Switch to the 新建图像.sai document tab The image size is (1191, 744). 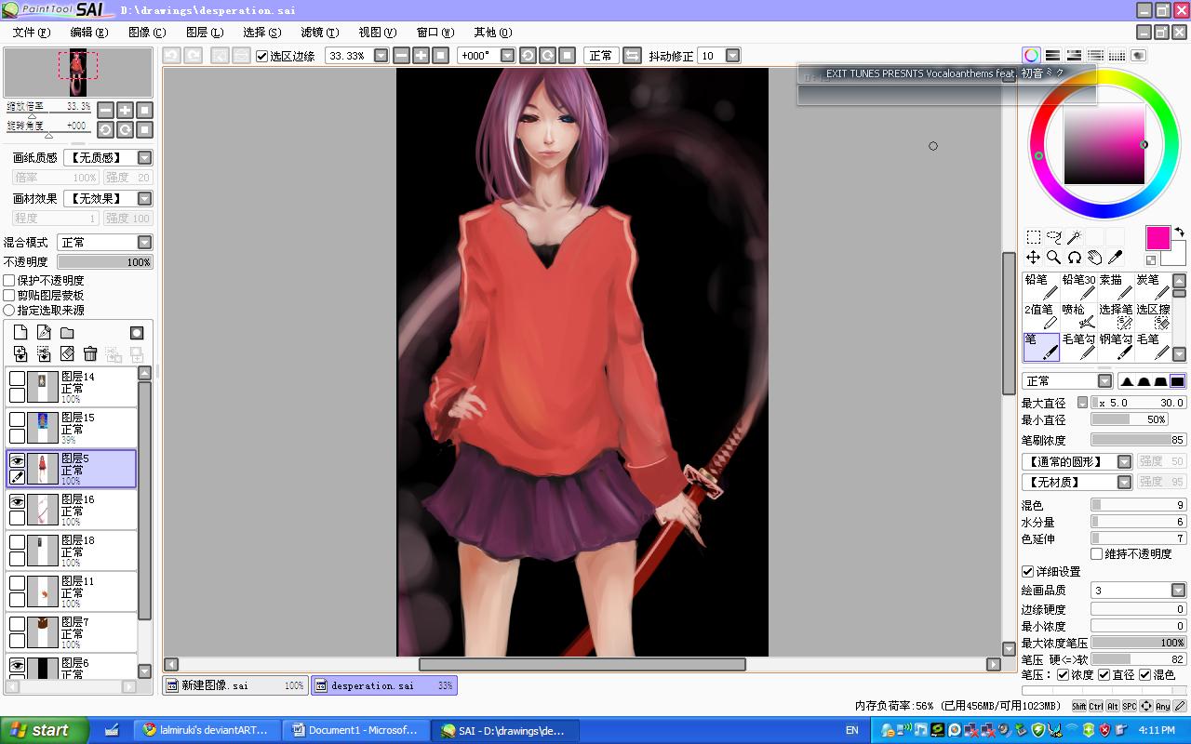point(235,685)
